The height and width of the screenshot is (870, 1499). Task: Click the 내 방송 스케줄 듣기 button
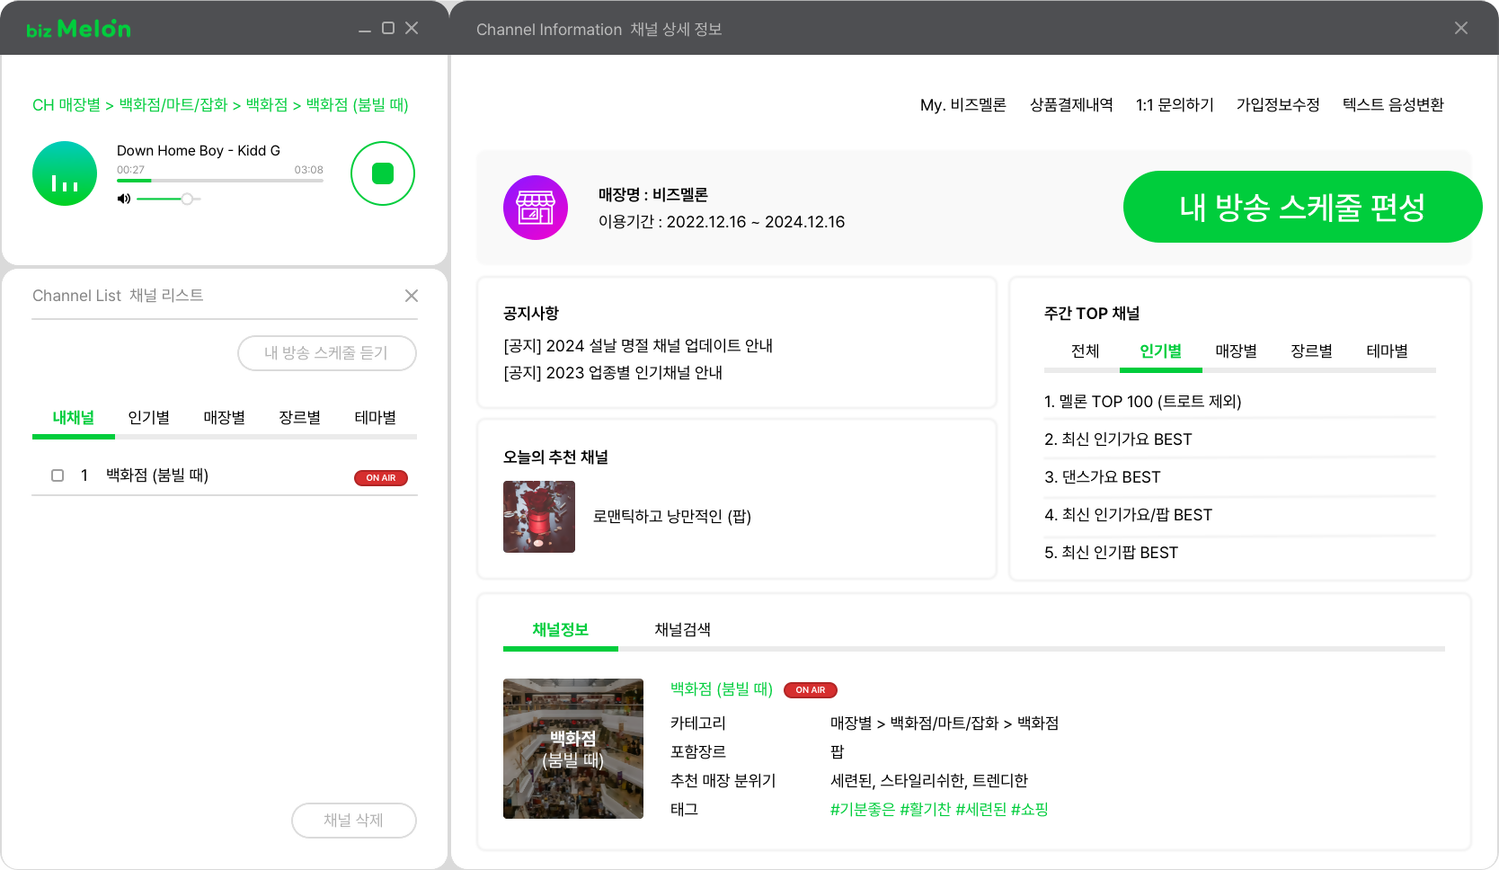pyautogui.click(x=327, y=353)
